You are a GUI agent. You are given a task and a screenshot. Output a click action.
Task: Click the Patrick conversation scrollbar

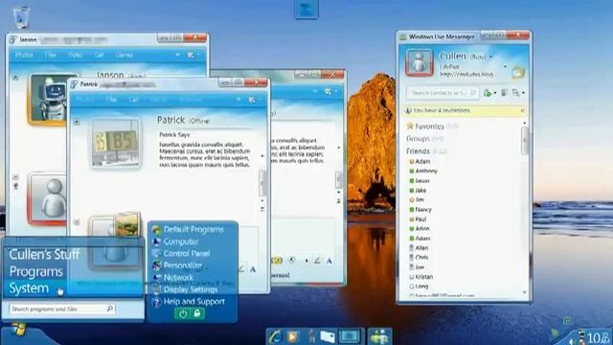(262, 183)
